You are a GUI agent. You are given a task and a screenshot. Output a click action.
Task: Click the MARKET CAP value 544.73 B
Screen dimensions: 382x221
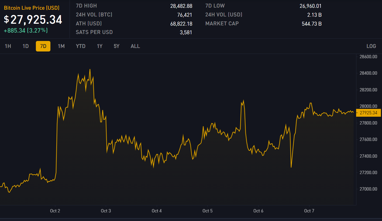click(312, 24)
